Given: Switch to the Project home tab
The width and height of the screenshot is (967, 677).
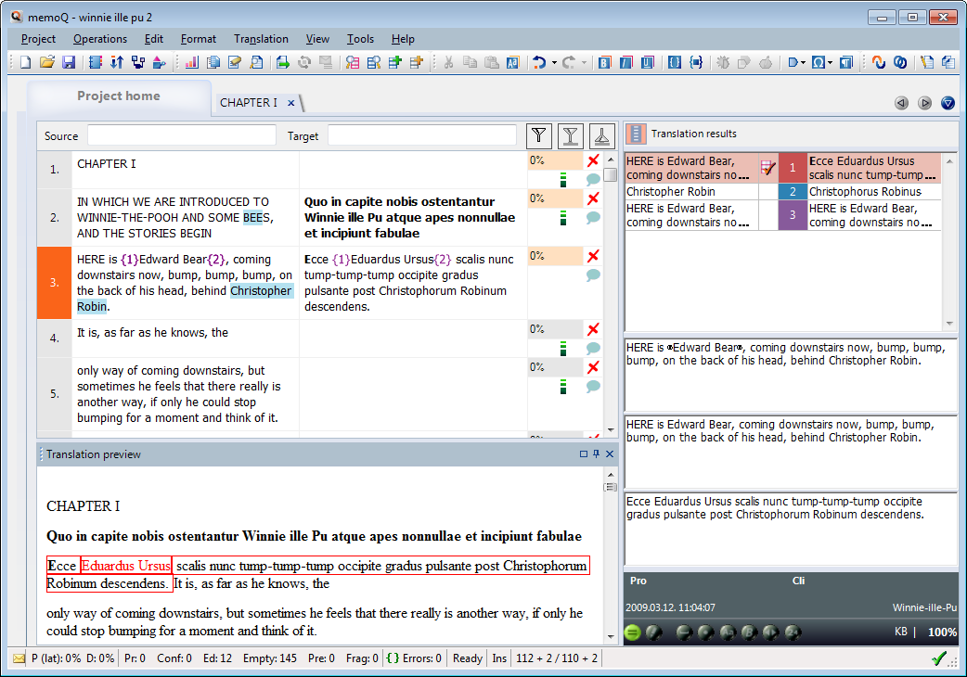Looking at the screenshot, I should [x=119, y=96].
